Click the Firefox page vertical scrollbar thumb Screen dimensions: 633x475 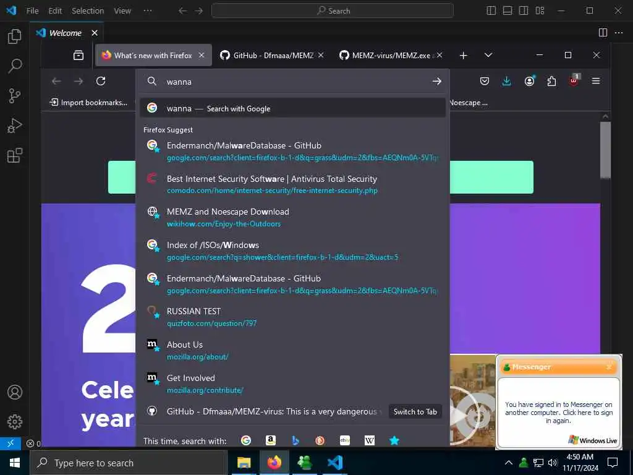pos(605,150)
